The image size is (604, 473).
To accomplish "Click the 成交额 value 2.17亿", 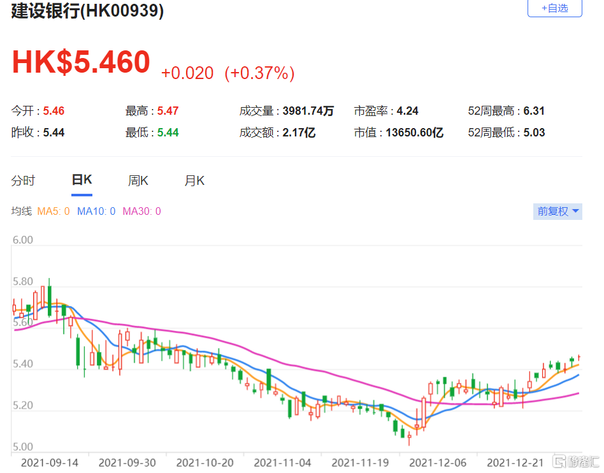I will tap(299, 133).
